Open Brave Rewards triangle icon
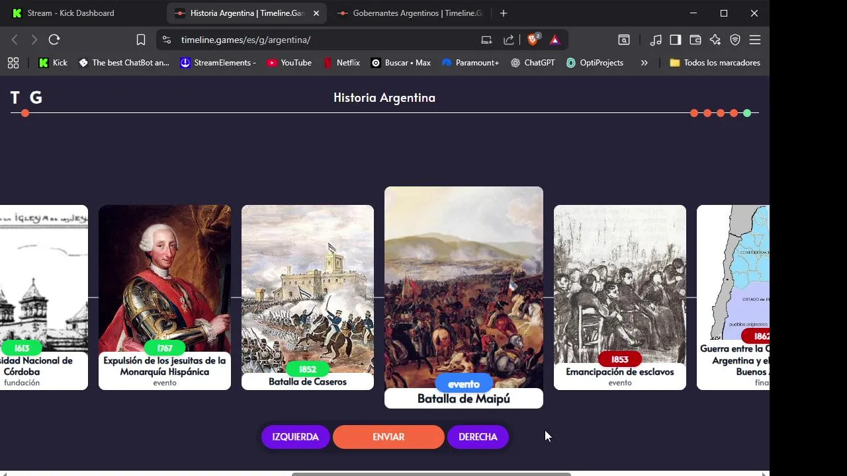The height and width of the screenshot is (476, 847). tap(555, 40)
